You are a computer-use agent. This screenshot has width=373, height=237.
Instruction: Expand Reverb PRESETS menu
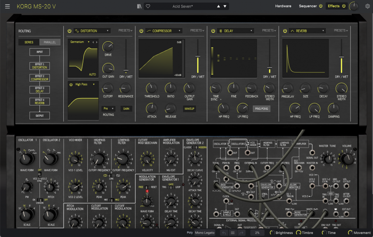pos(341,30)
